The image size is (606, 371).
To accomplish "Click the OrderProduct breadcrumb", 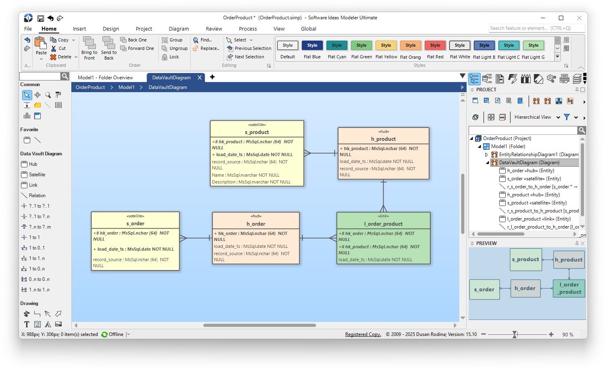I will (90, 87).
